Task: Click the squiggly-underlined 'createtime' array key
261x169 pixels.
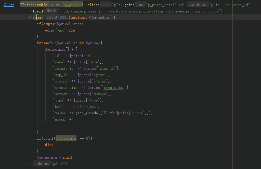Action: click(x=114, y=88)
